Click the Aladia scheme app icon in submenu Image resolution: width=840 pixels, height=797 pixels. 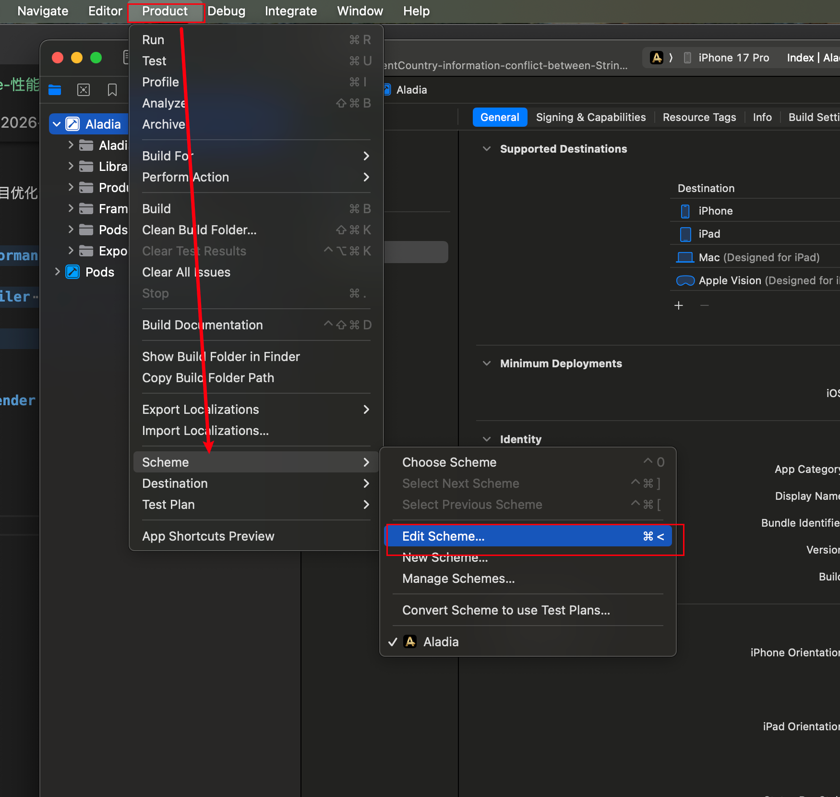[x=410, y=641]
